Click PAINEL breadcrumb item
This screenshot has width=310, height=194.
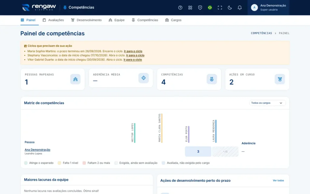[x=284, y=33]
